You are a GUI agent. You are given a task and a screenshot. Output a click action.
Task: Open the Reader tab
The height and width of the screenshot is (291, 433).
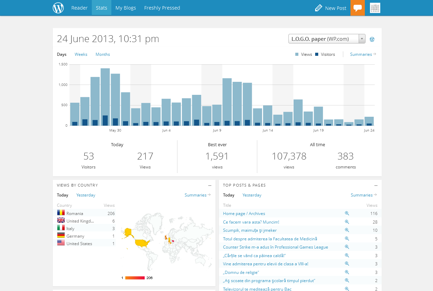pos(79,8)
